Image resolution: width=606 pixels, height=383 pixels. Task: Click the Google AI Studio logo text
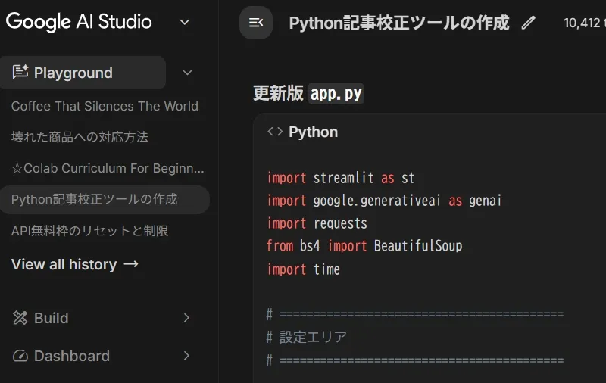pyautogui.click(x=79, y=22)
